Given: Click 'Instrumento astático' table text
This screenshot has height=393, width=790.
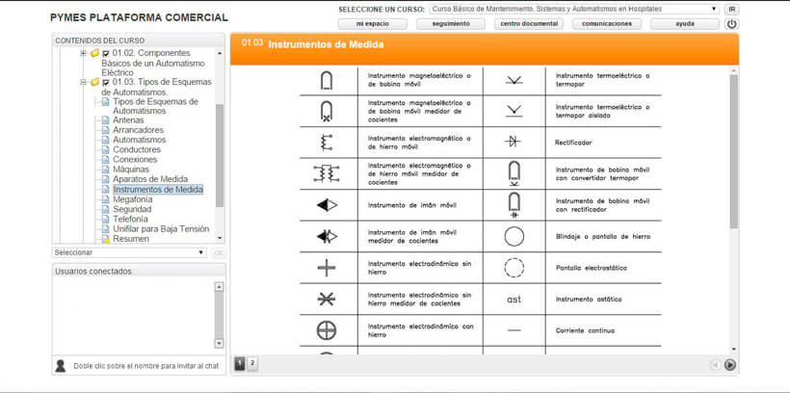Looking at the screenshot, I should (x=589, y=300).
